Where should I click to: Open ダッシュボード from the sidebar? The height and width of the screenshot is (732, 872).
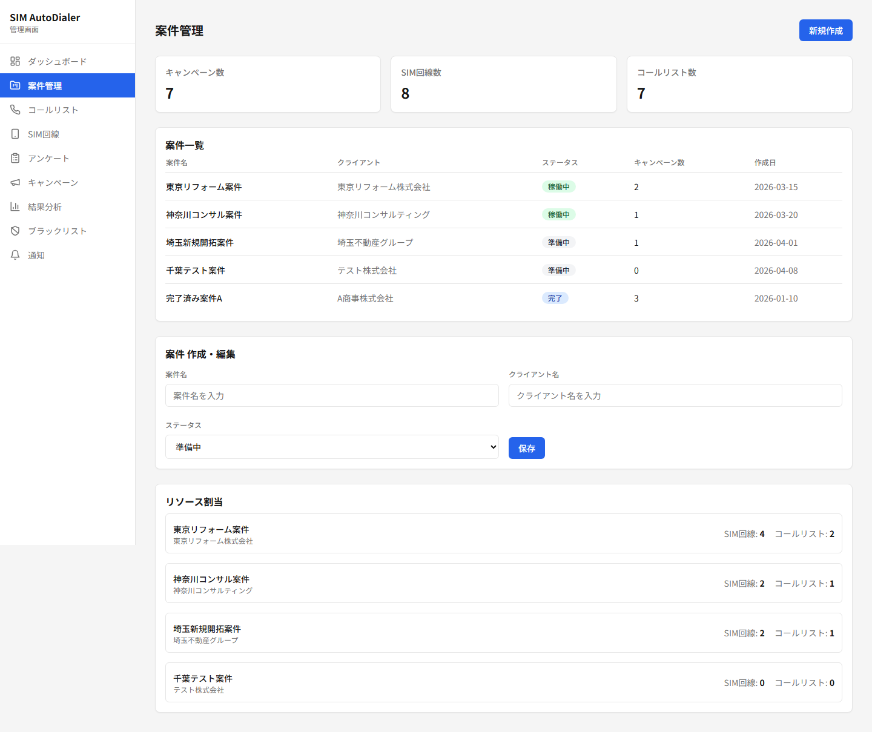tap(67, 61)
